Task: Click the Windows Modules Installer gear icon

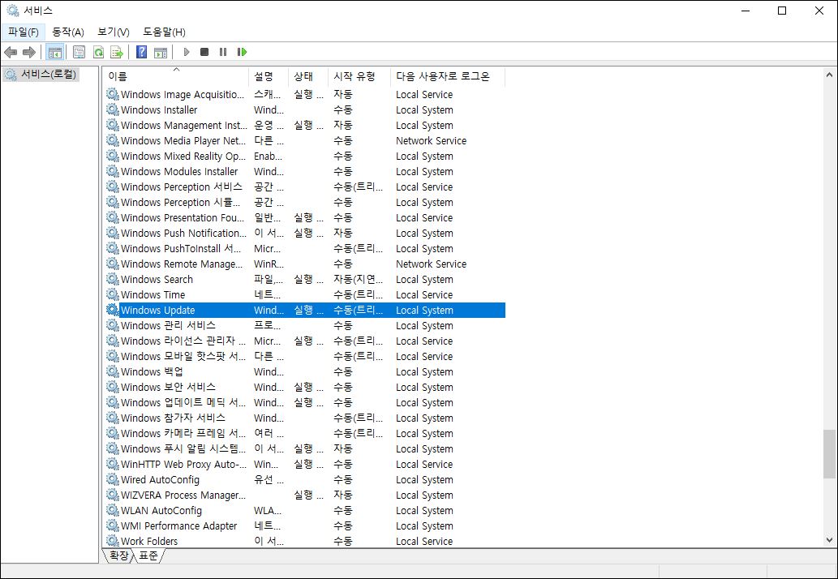Action: click(x=112, y=171)
